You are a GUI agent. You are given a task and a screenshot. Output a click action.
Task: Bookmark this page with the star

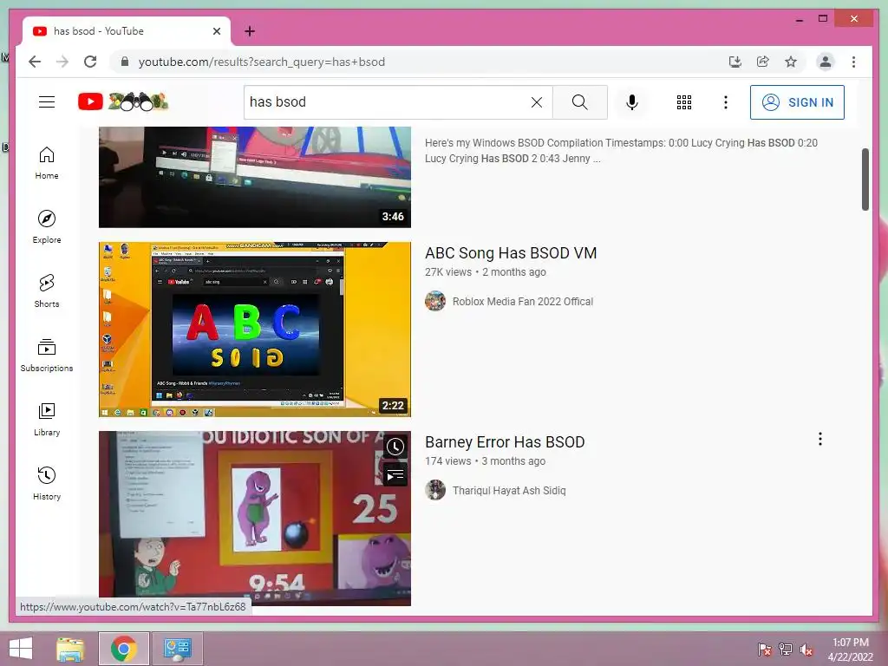[791, 62]
